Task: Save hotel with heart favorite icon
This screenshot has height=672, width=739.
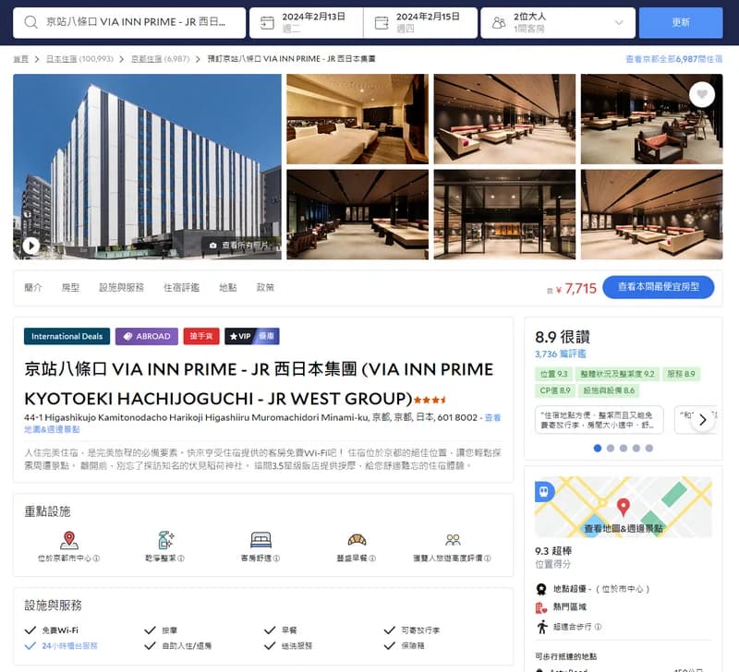Action: [702, 94]
